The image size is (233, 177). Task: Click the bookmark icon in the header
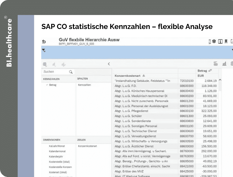(226, 41)
